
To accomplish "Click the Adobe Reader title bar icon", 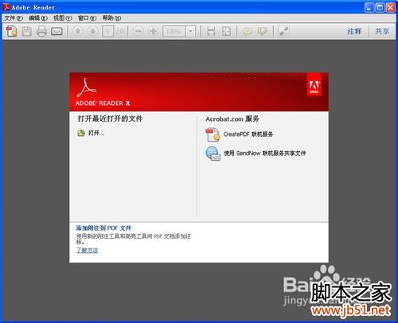I will tap(6, 7).
